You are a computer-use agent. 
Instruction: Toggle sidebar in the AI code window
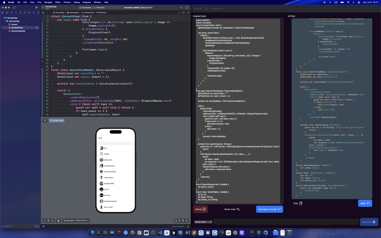tap(206, 8)
